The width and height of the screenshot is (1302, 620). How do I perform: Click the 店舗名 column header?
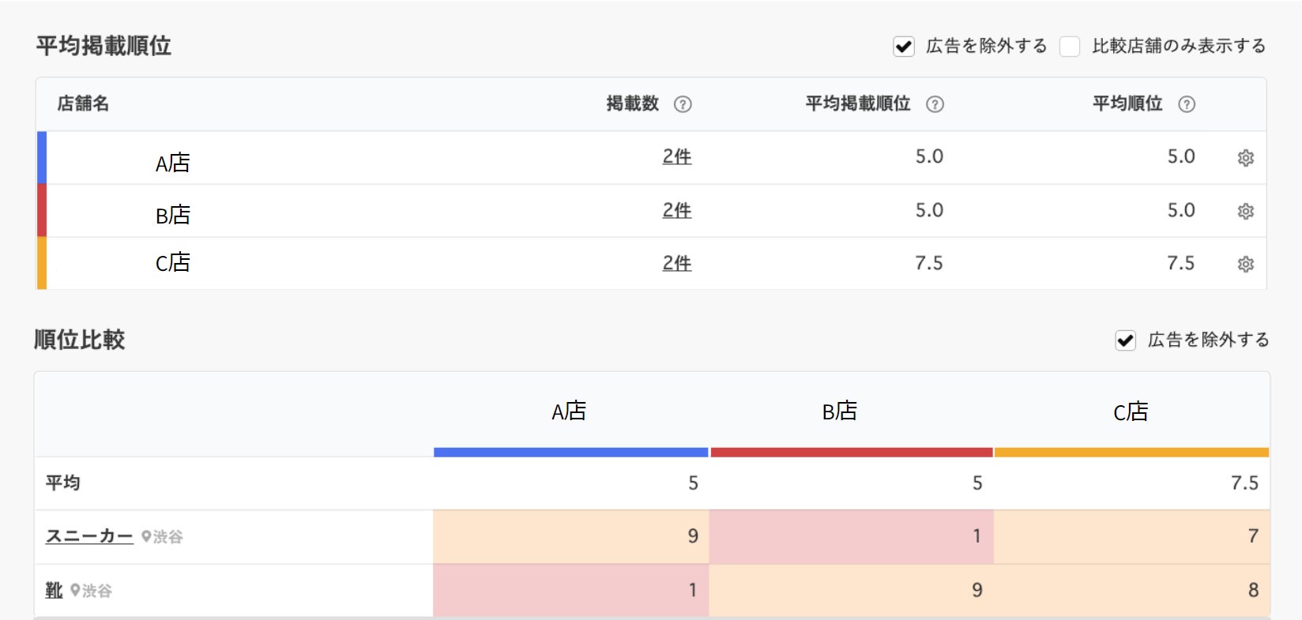83,103
